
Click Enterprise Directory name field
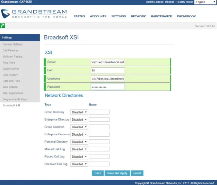pyautogui.click(x=99, y=120)
